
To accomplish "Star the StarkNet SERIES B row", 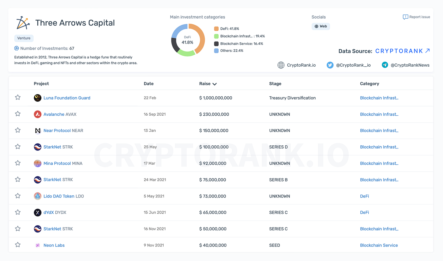I will (18, 179).
